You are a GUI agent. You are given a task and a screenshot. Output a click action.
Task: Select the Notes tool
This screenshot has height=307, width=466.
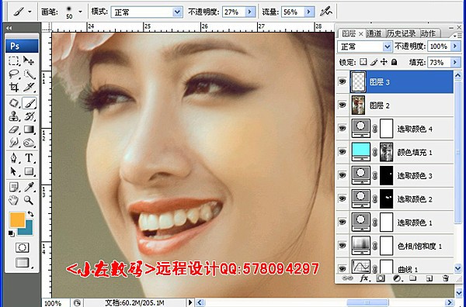point(14,187)
